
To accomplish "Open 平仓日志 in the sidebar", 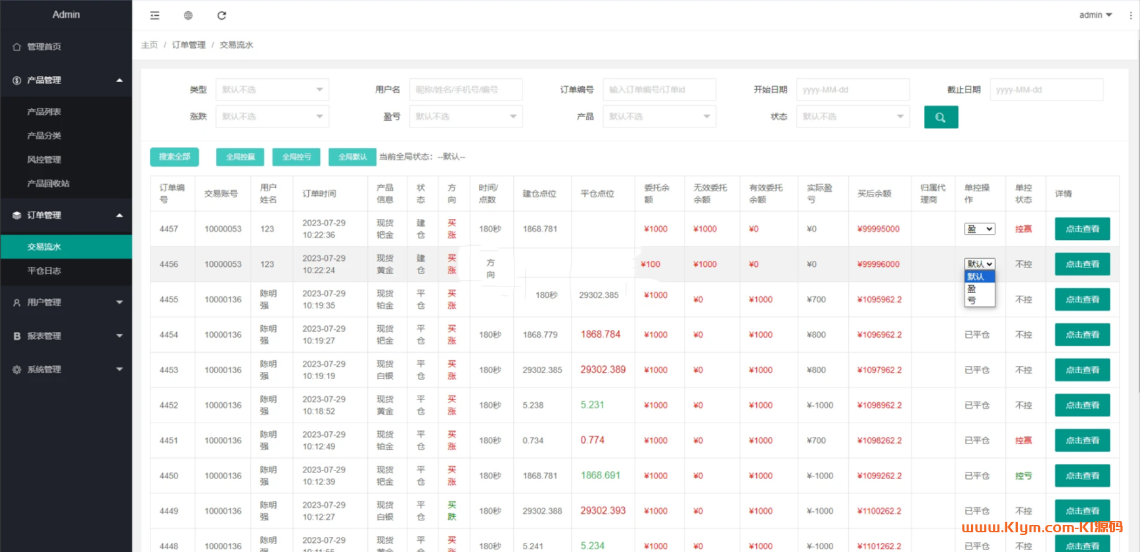I will [x=44, y=271].
